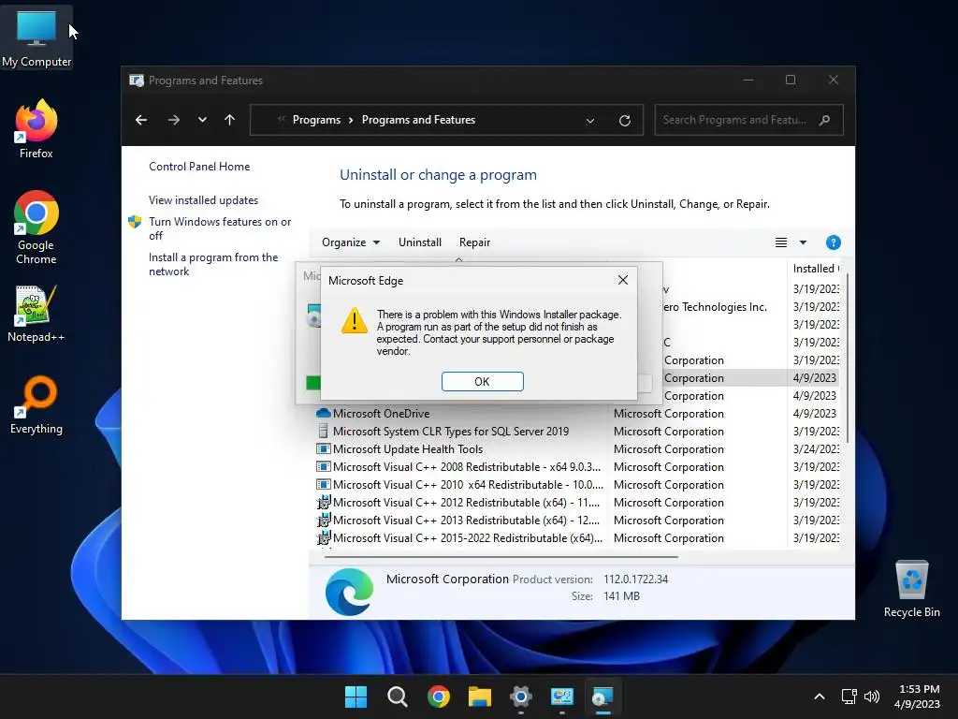This screenshot has height=719, width=958.
Task: Open the help question mark icon
Action: pos(833,242)
